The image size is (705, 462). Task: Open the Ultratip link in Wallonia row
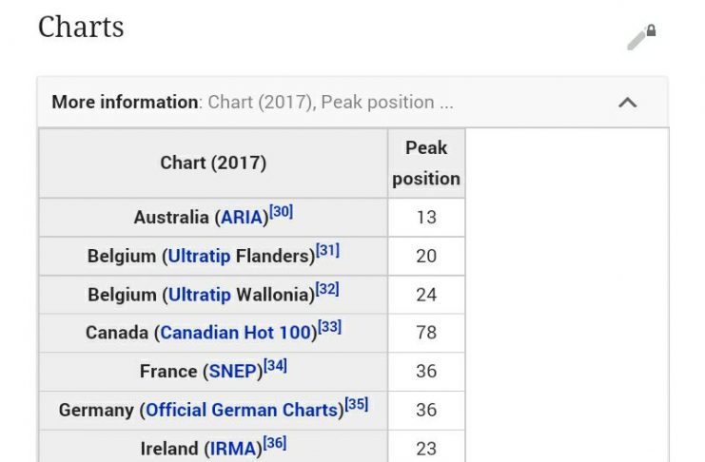point(200,295)
